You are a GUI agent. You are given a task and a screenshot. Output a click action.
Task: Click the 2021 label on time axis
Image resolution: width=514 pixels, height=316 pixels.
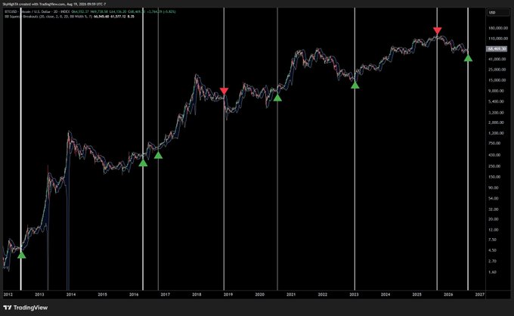(x=291, y=294)
